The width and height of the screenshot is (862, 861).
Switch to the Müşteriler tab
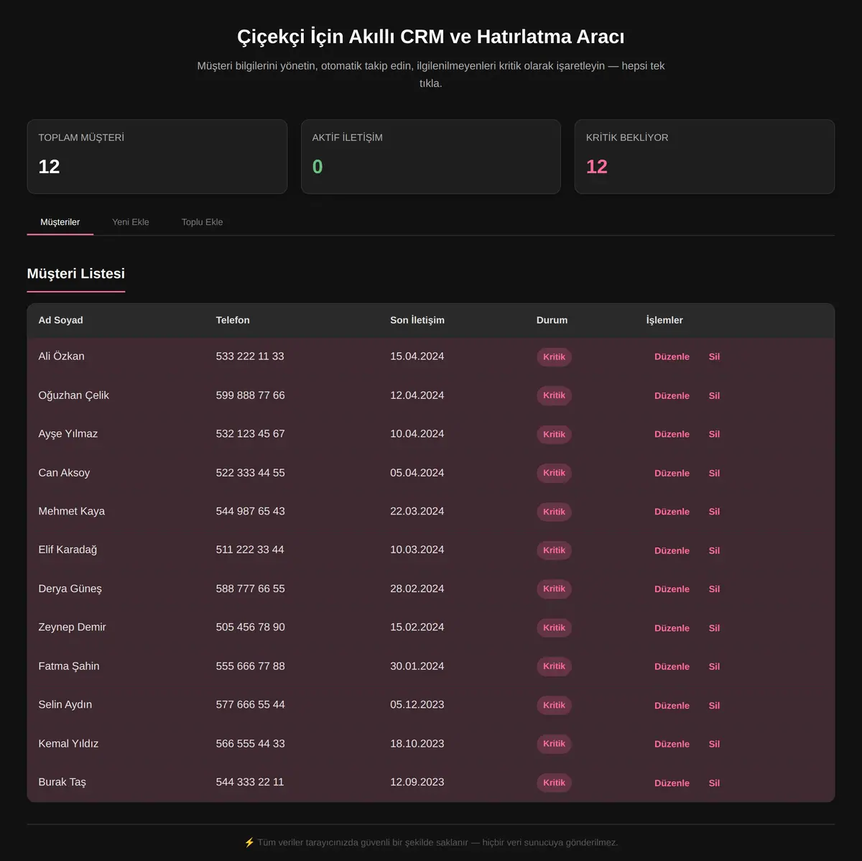click(x=60, y=222)
